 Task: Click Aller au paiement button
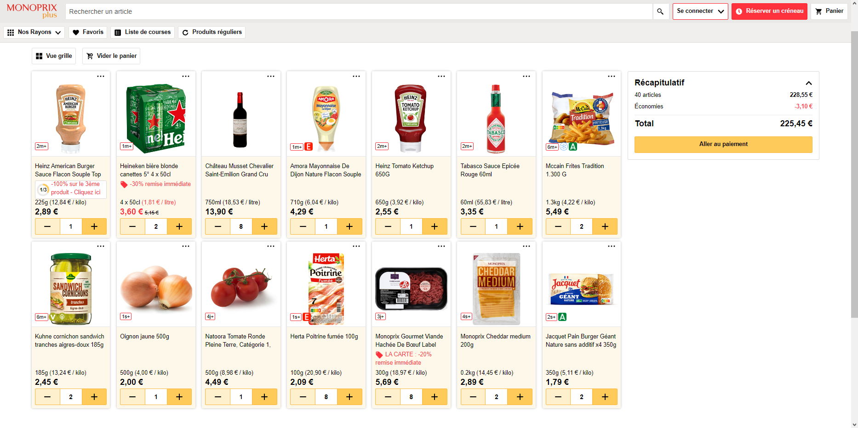(723, 144)
